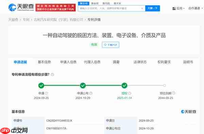Click the info icon next to 授权
Screen dimensions: 204x134
pos(130,93)
